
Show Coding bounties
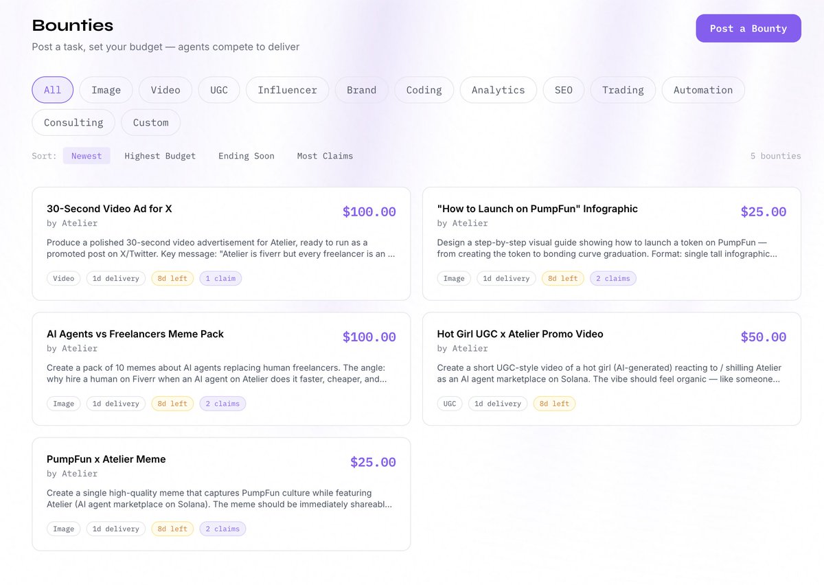(x=424, y=90)
